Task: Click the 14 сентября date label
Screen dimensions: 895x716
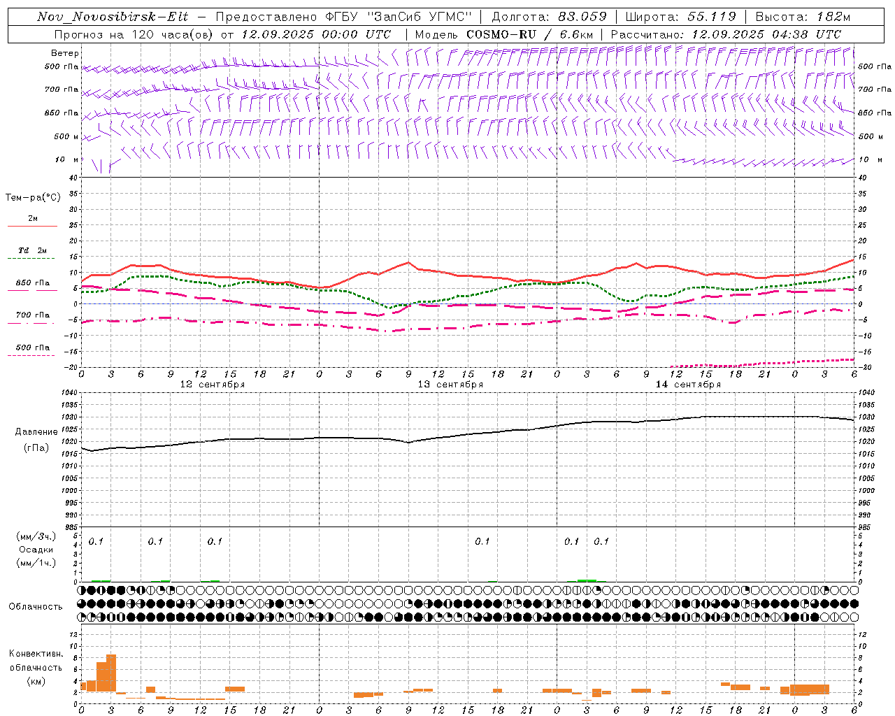Action: point(688,384)
